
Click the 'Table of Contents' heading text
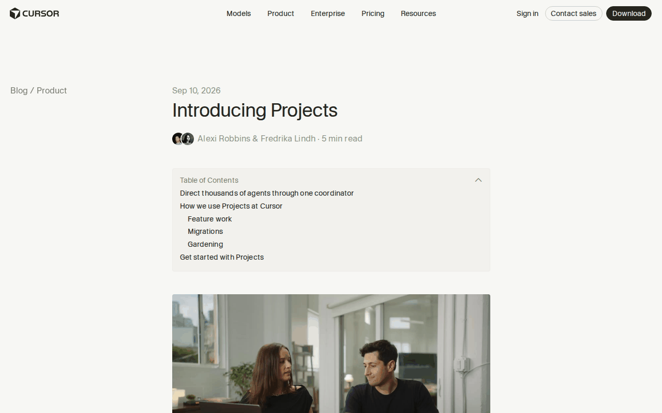coord(209,180)
